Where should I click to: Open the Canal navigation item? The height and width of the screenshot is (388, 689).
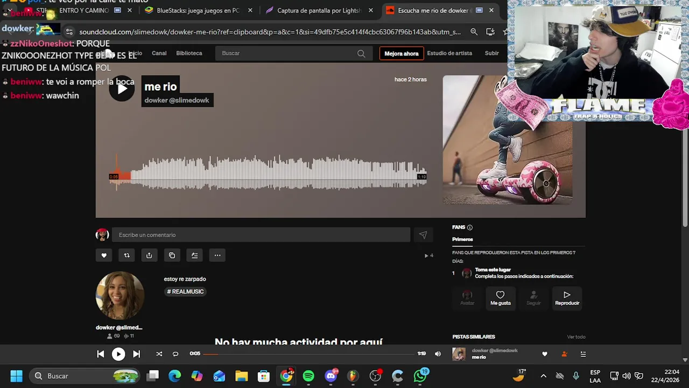pos(159,53)
